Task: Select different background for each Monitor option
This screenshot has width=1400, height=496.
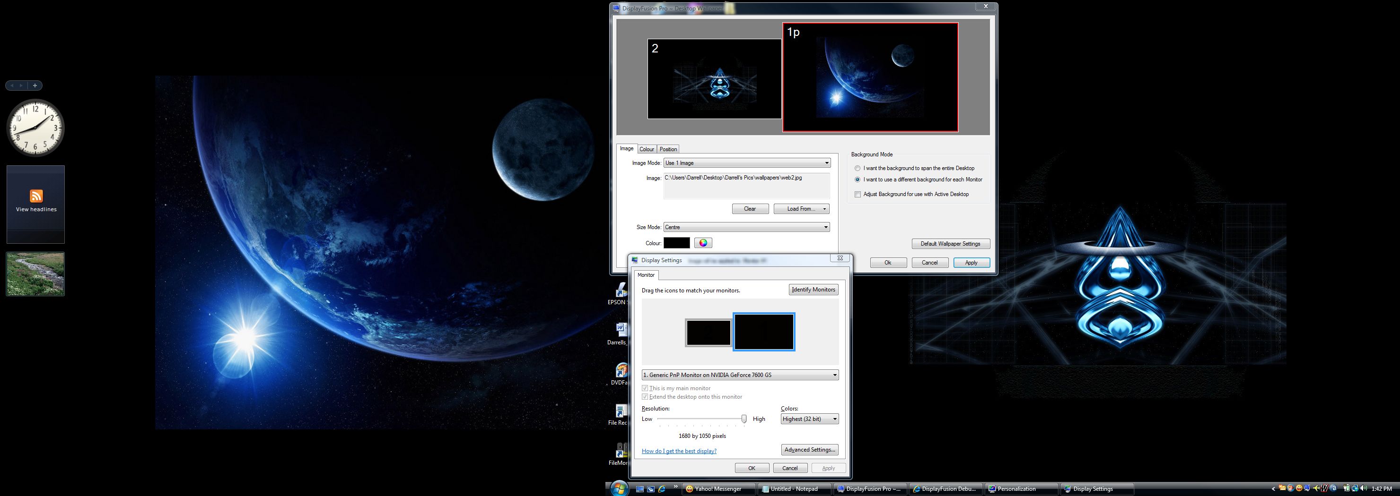Action: tap(857, 180)
